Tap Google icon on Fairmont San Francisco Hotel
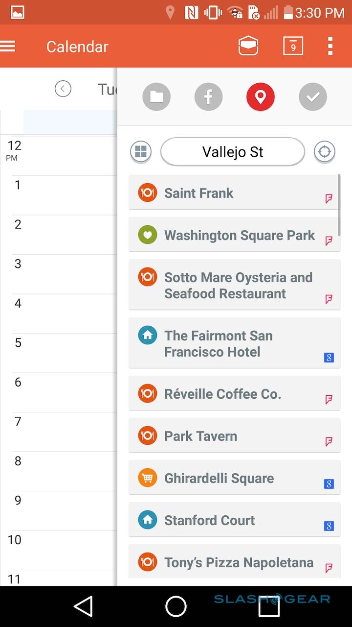Viewport: 352px width, 627px height. click(329, 358)
